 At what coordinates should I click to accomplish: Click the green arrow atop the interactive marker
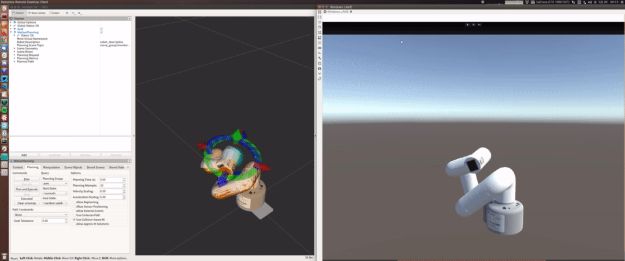point(237,134)
